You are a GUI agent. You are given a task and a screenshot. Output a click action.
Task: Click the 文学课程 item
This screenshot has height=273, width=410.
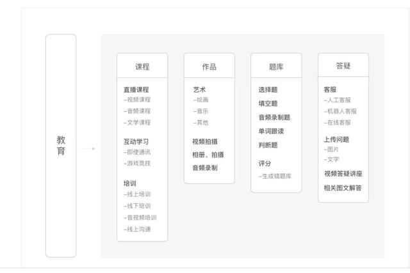(x=137, y=123)
